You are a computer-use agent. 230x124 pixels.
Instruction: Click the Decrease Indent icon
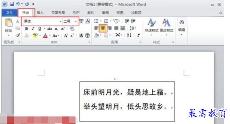click(127, 21)
